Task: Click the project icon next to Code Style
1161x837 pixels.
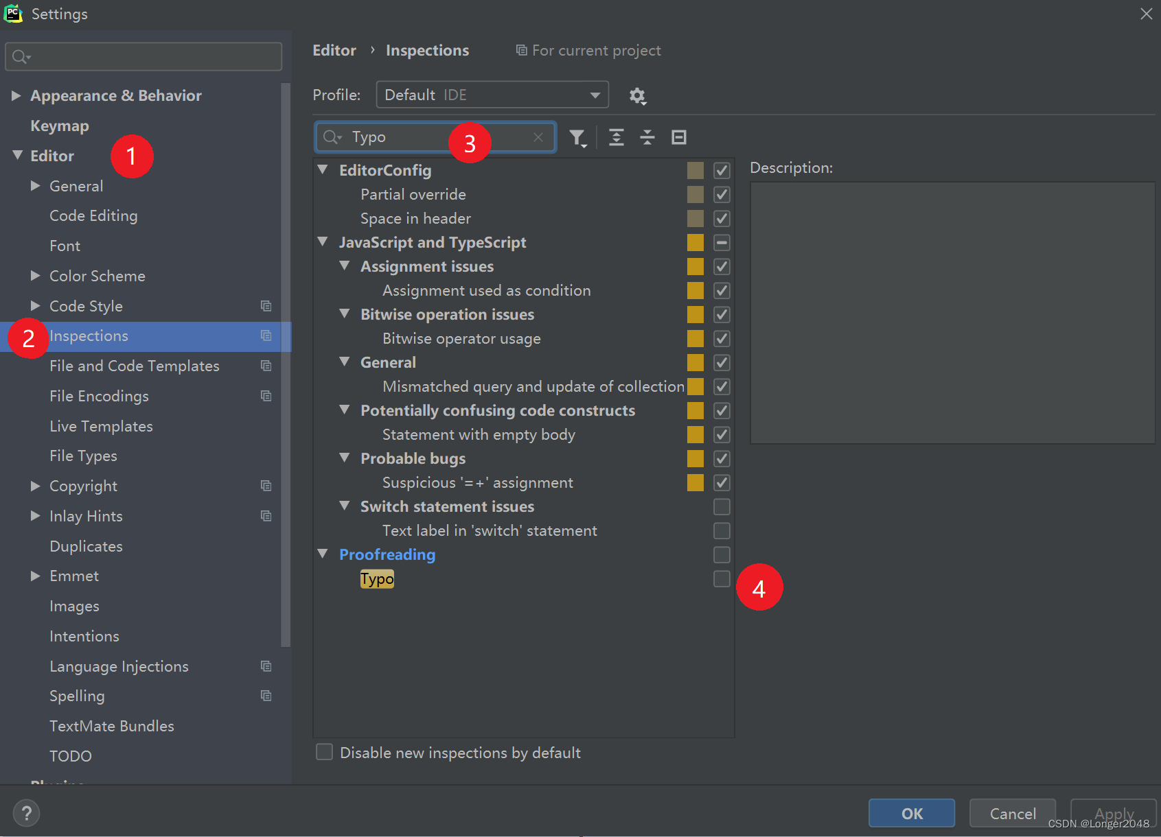Action: pyautogui.click(x=266, y=306)
